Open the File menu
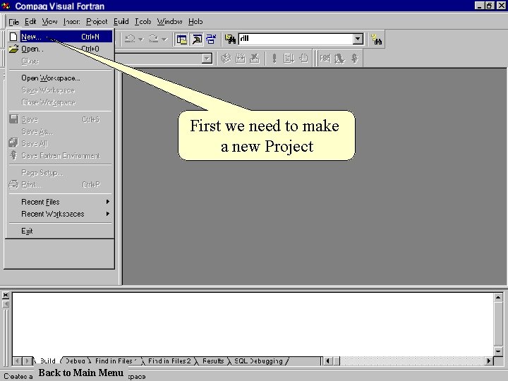This screenshot has width=508, height=381. coord(13,22)
